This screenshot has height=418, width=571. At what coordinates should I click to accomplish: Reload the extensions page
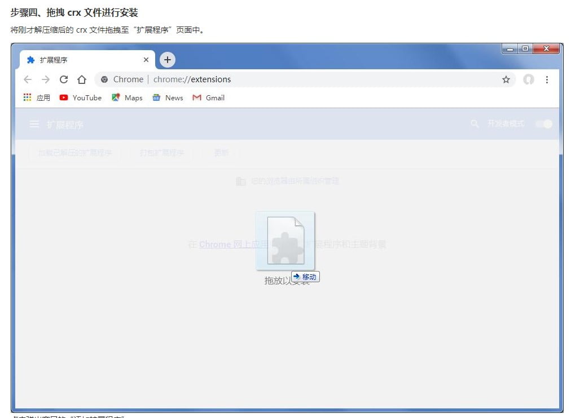pyautogui.click(x=64, y=79)
